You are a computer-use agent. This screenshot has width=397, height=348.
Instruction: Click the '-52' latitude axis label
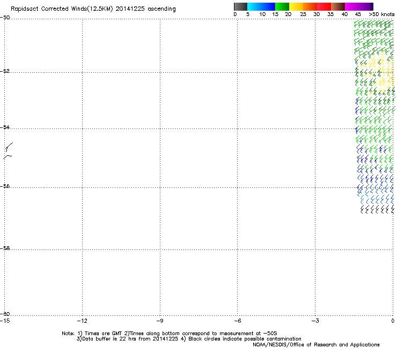pyautogui.click(x=5, y=71)
